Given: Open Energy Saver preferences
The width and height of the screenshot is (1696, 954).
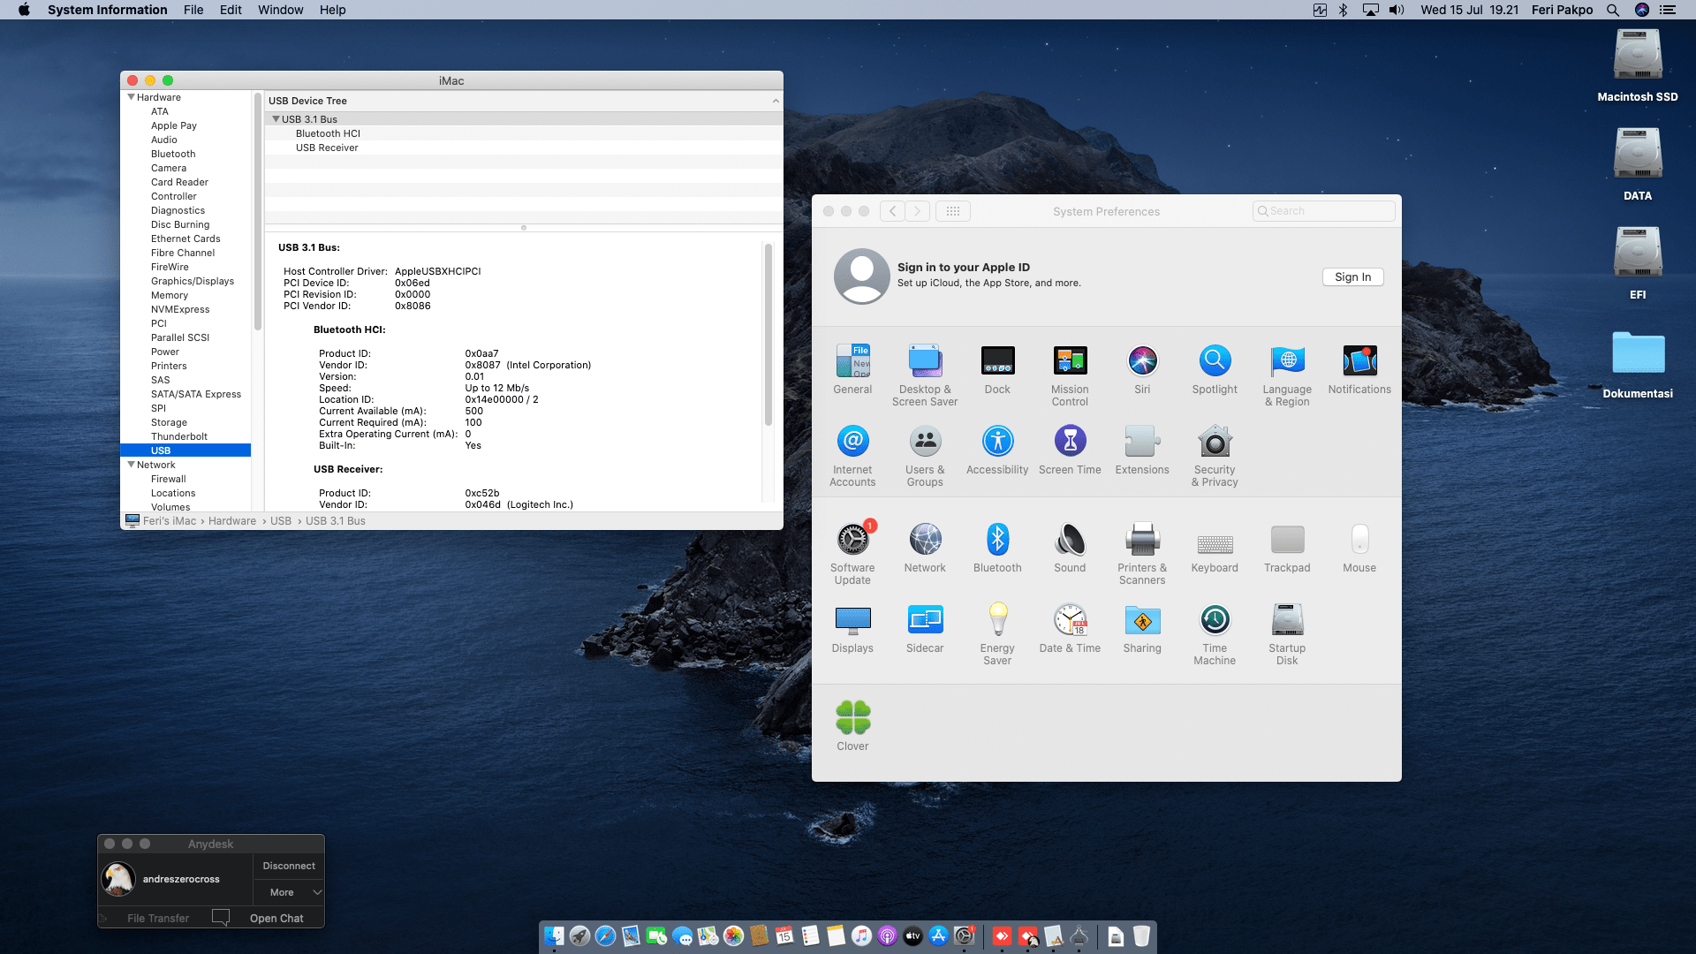Looking at the screenshot, I should (997, 633).
